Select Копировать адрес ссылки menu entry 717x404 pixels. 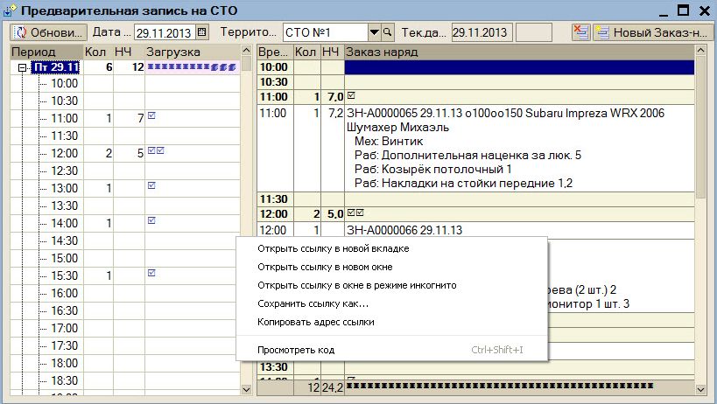pos(315,322)
